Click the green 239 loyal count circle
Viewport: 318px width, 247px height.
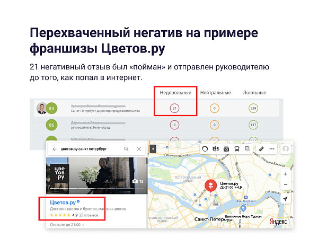point(253,108)
